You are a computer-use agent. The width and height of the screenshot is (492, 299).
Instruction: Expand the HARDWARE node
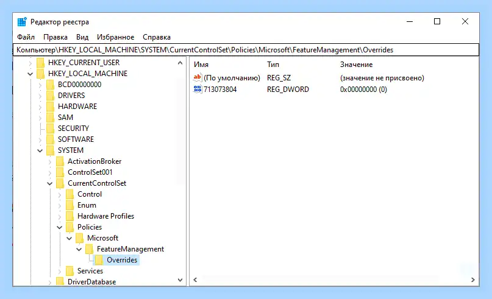pyautogui.click(x=40, y=107)
